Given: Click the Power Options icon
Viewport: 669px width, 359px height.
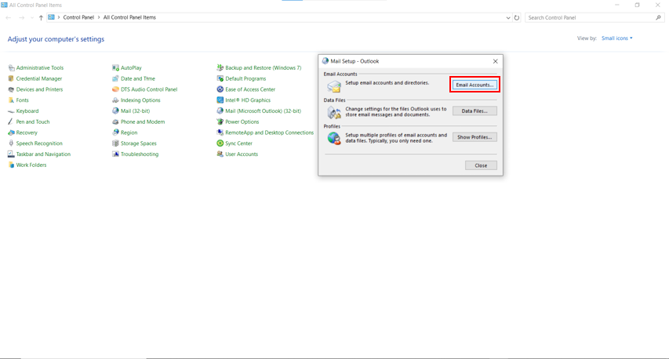Looking at the screenshot, I should pos(220,122).
